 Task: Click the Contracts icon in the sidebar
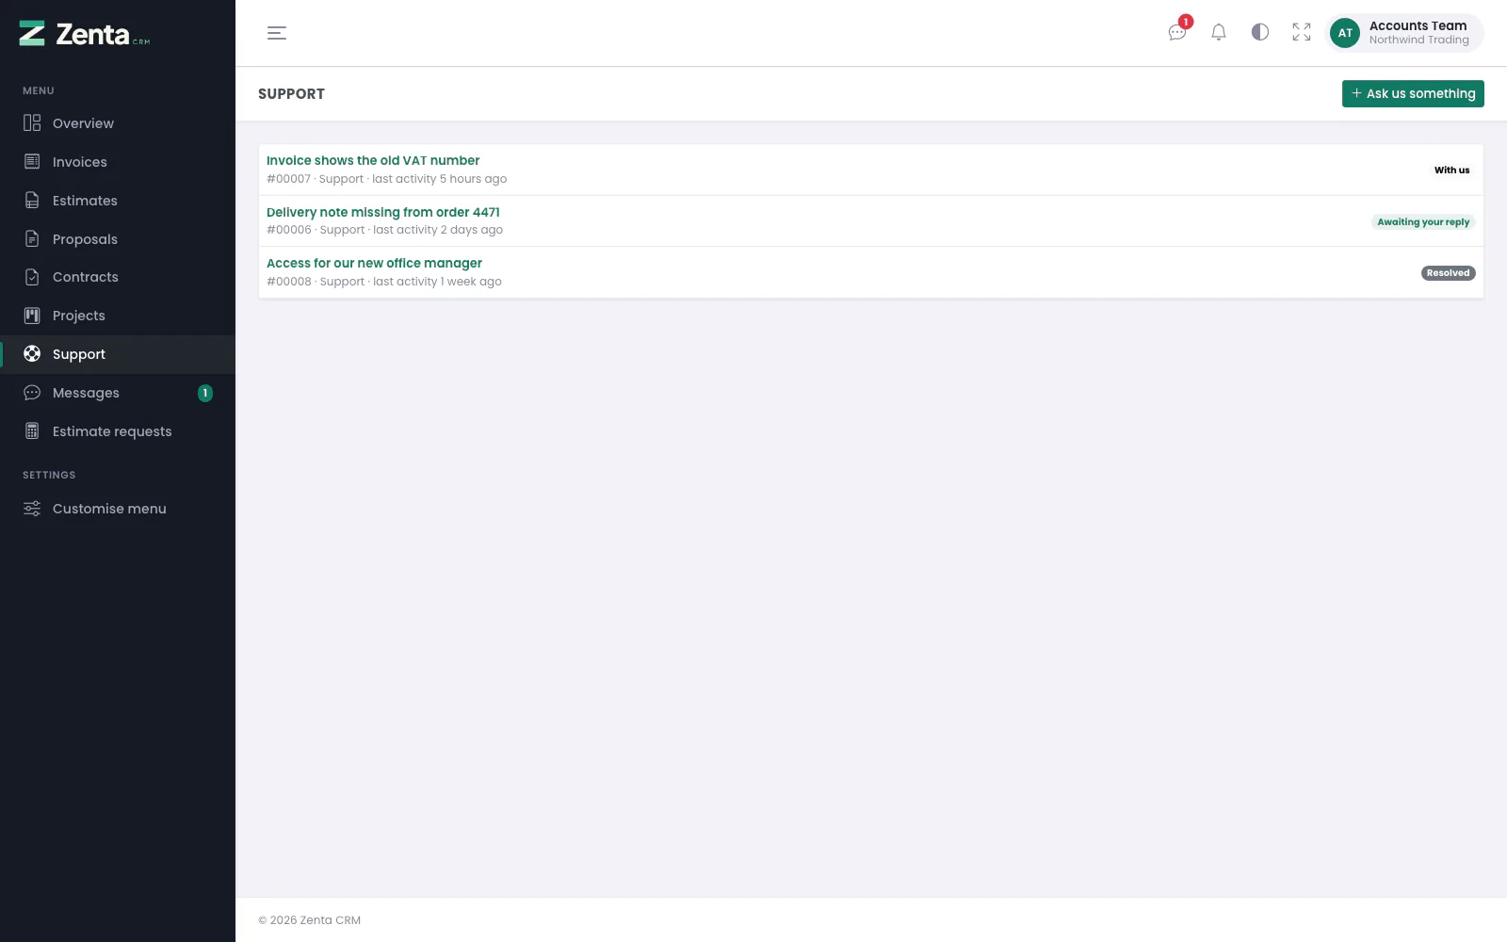pos(32,277)
